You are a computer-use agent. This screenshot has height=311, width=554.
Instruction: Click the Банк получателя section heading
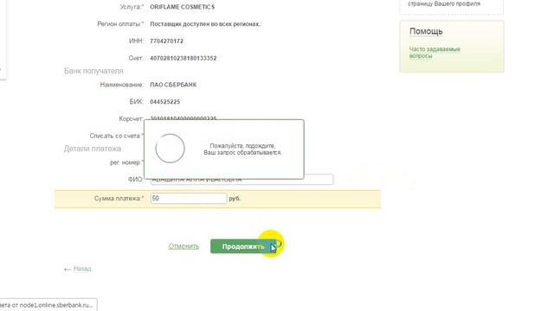(x=93, y=71)
